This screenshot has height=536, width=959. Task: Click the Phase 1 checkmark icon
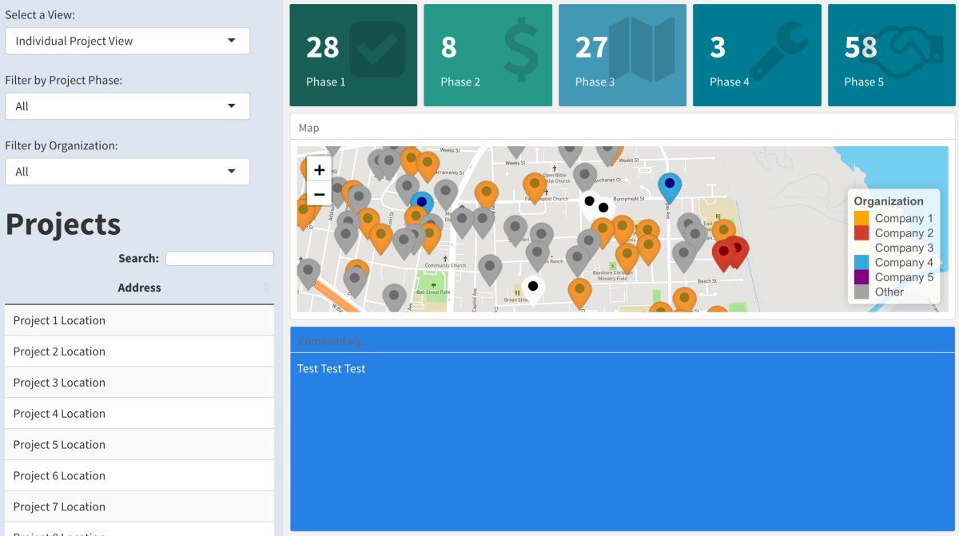click(x=377, y=50)
